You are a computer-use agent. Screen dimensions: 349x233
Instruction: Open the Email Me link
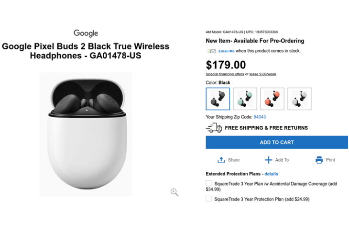[x=226, y=51]
